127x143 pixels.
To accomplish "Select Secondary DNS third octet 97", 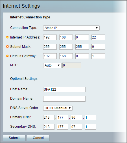I will 76,127.
